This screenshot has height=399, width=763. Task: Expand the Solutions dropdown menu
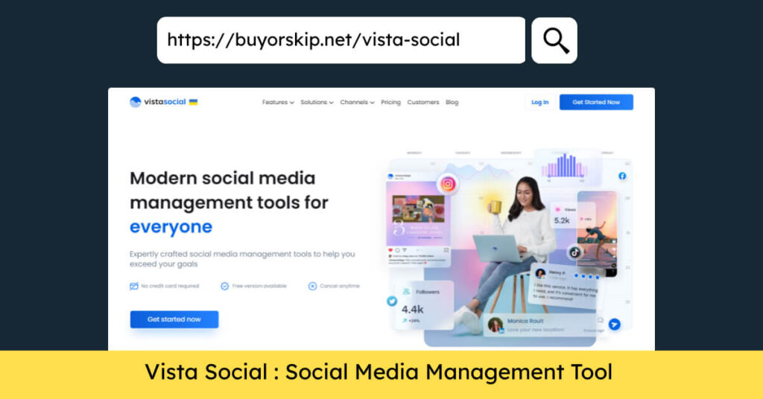317,103
